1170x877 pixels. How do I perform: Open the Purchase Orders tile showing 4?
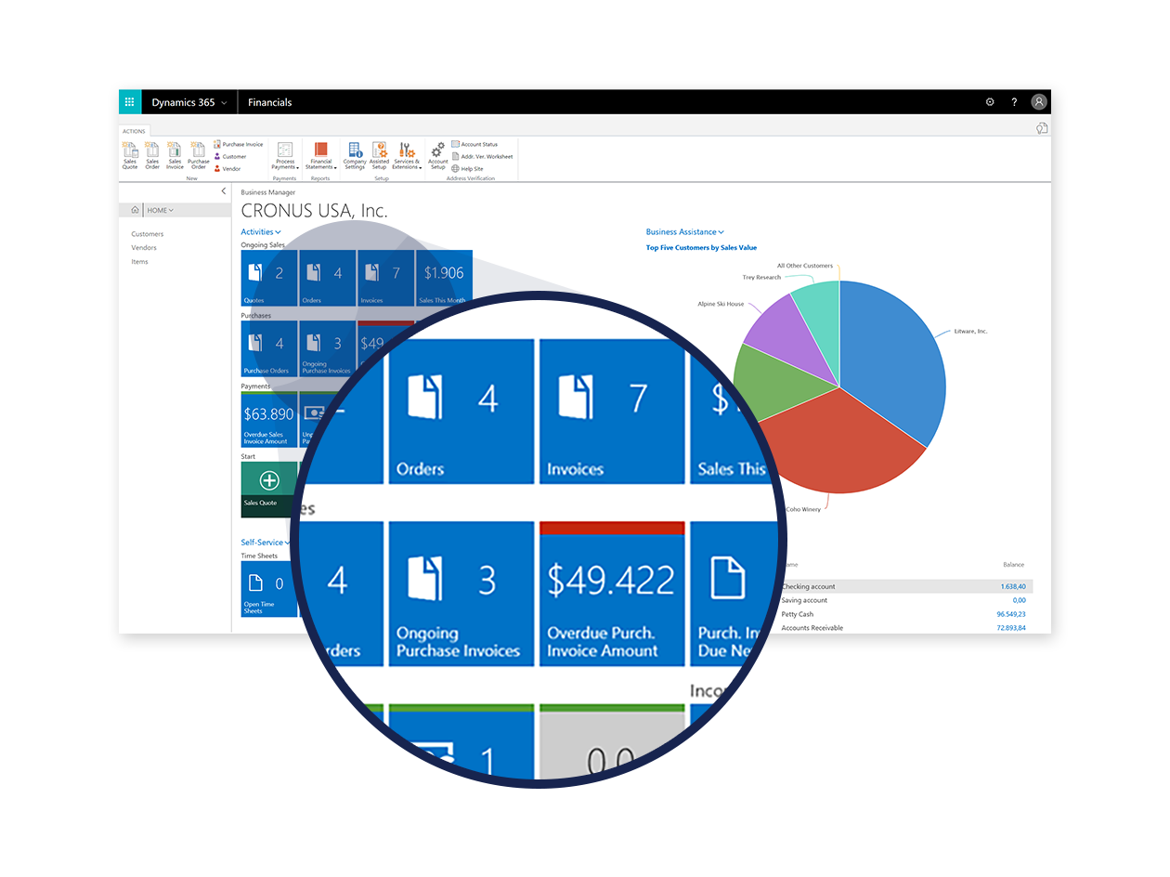[x=269, y=348]
